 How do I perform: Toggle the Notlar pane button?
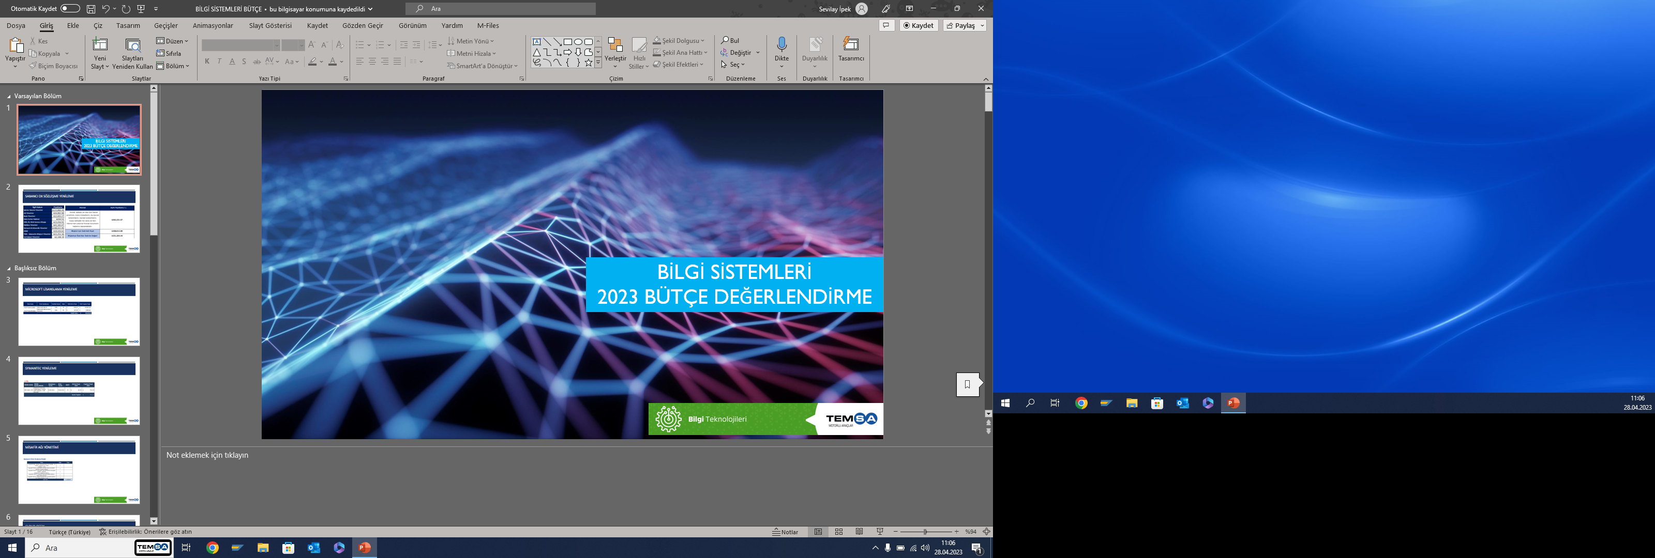point(785,532)
